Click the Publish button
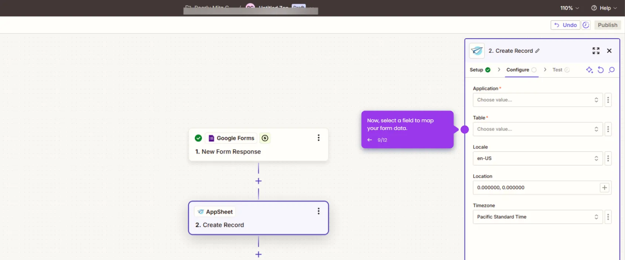The height and width of the screenshot is (260, 625). click(x=607, y=25)
